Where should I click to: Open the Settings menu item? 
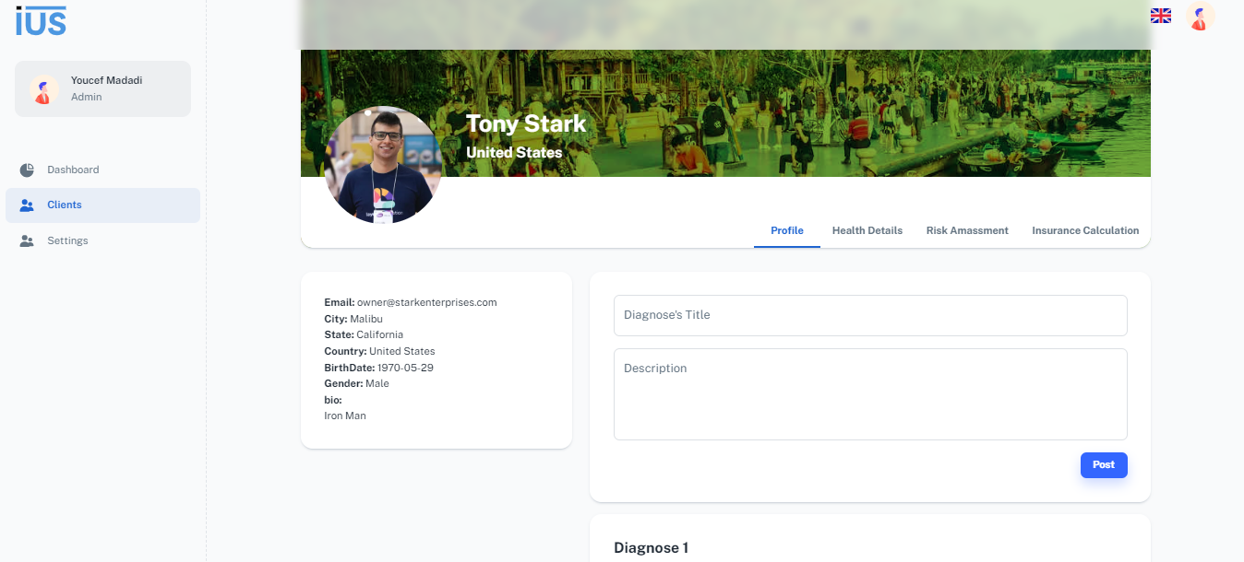click(102, 240)
